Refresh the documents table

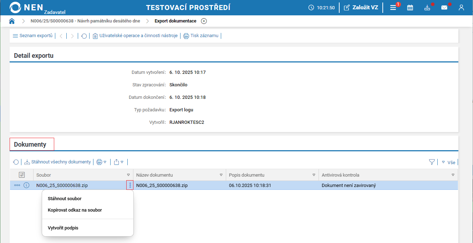(x=16, y=162)
